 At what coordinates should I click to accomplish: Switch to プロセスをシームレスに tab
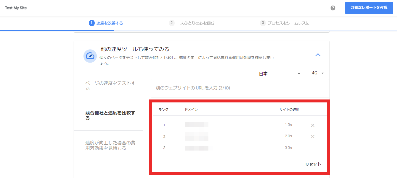[288, 23]
